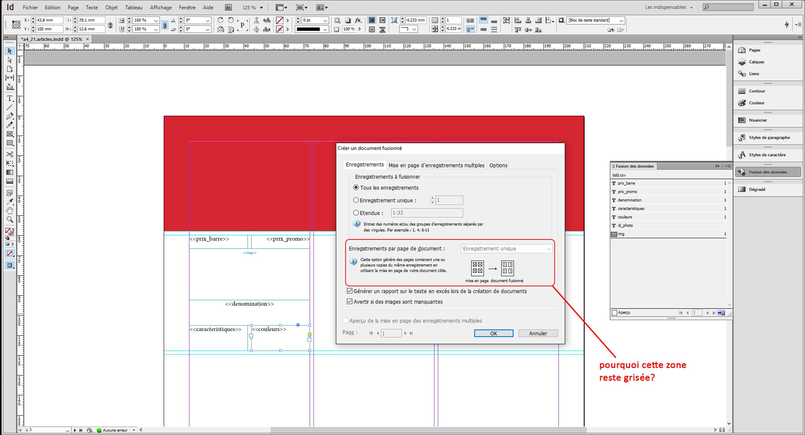Open Bloc de texte standard style dropdown
Image resolution: width=805 pixels, height=435 pixels.
point(596,20)
